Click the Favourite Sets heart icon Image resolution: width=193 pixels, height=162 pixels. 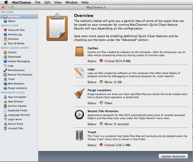(5, 30)
